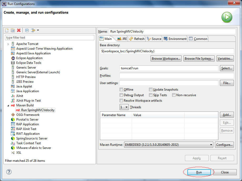Check Resolve Workspace artifacts
Viewport: 242px width, 181px height.
[121, 101]
